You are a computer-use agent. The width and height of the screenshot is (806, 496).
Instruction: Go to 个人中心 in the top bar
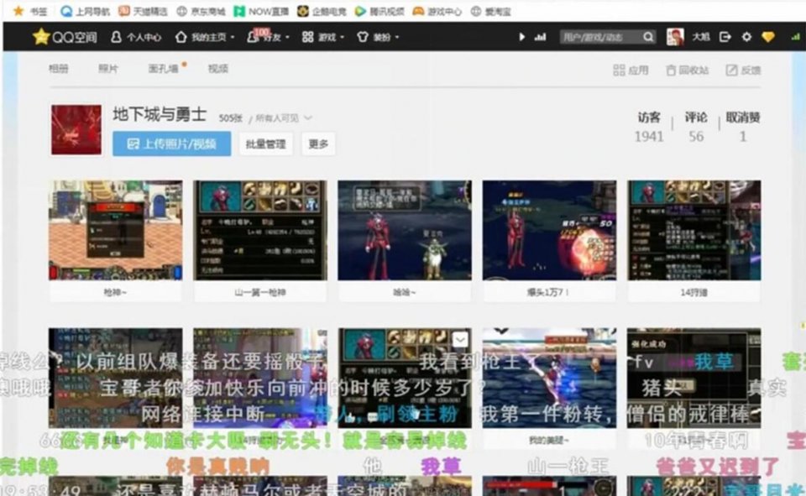(136, 37)
